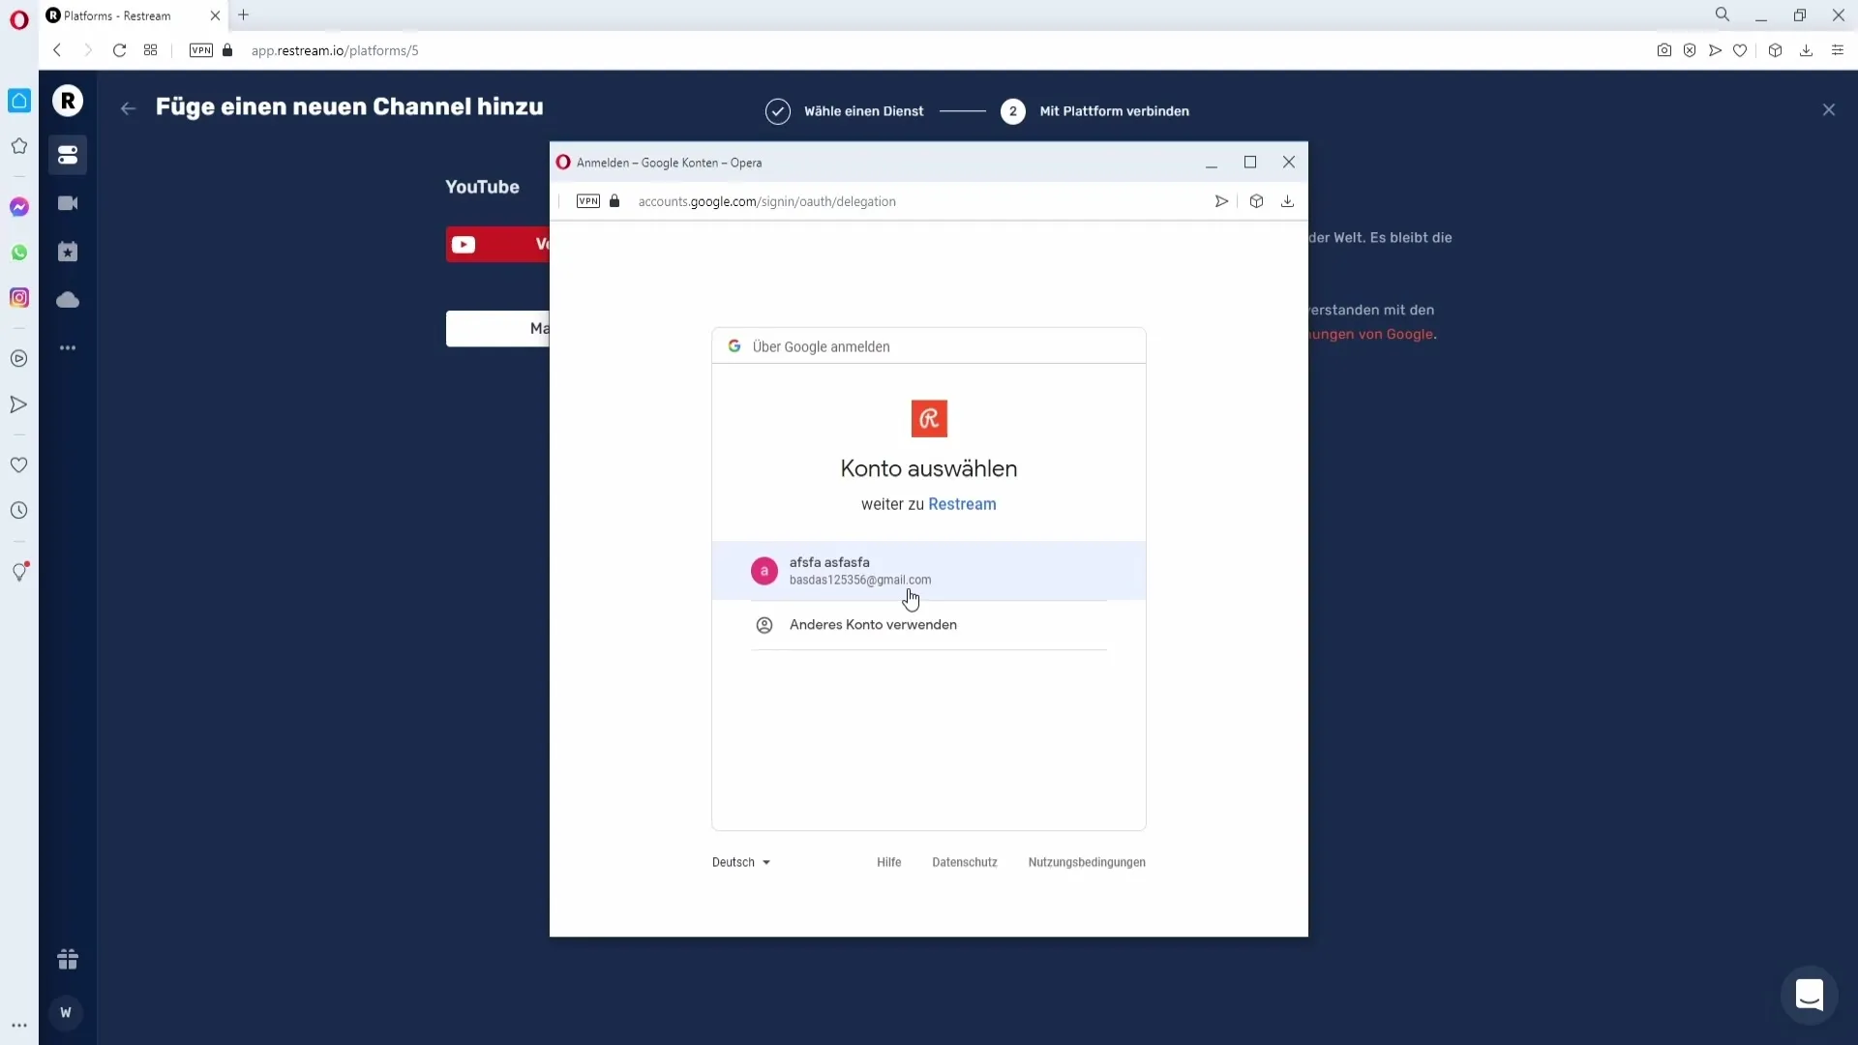Open Opera sidebar lightbulb tips icon
The width and height of the screenshot is (1858, 1045).
pos(19,572)
